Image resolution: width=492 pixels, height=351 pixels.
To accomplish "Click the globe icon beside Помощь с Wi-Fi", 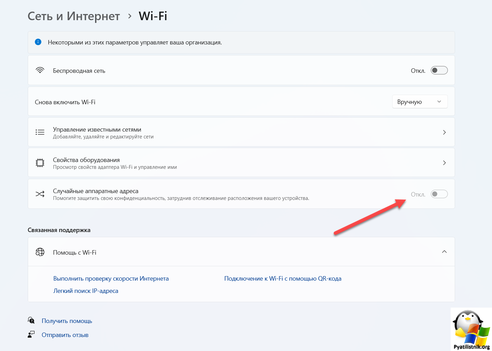I will click(40, 252).
